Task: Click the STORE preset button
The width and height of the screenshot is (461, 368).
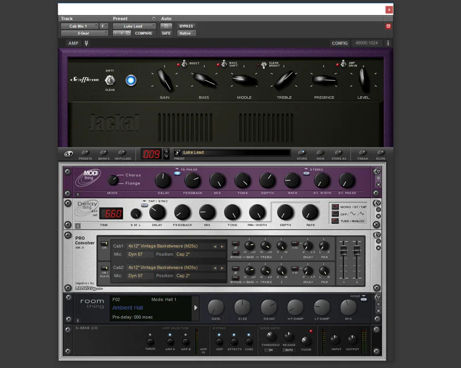Action: (x=301, y=152)
